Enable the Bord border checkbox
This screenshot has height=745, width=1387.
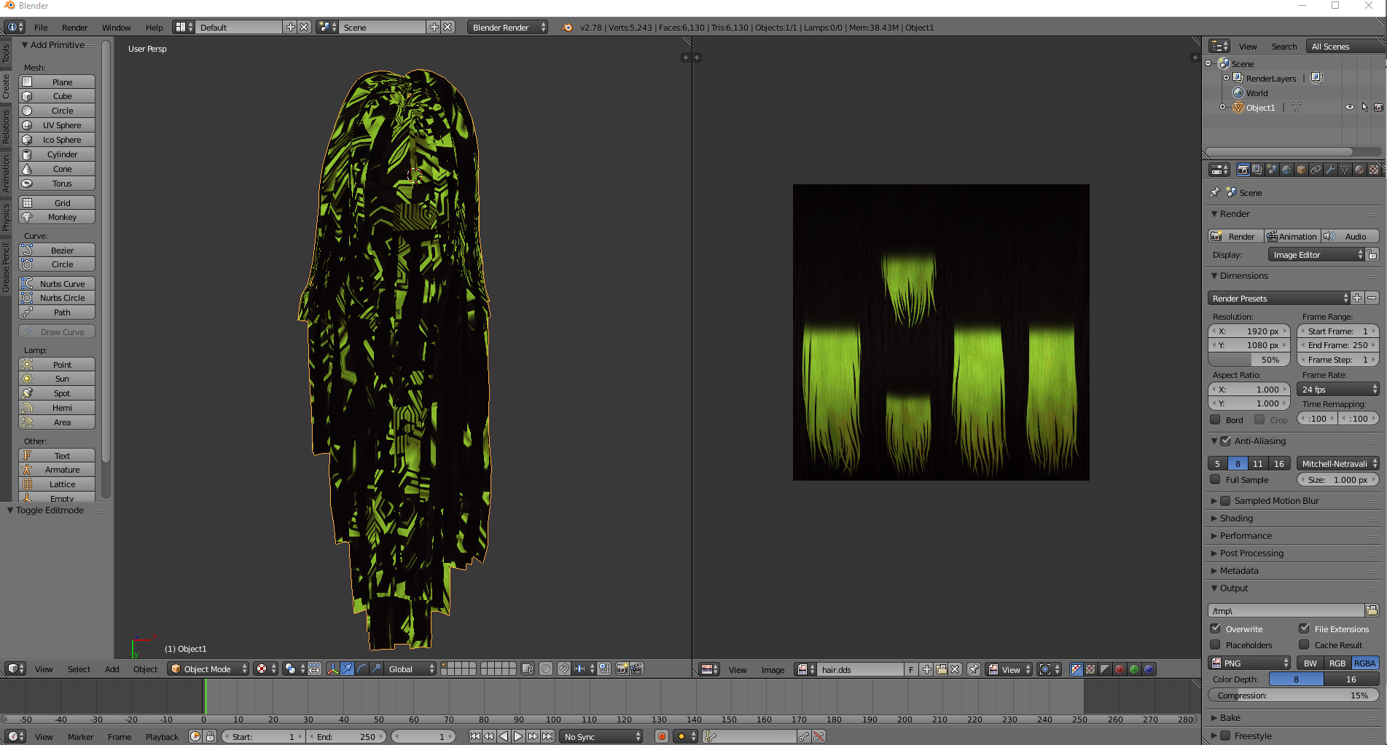click(1215, 419)
